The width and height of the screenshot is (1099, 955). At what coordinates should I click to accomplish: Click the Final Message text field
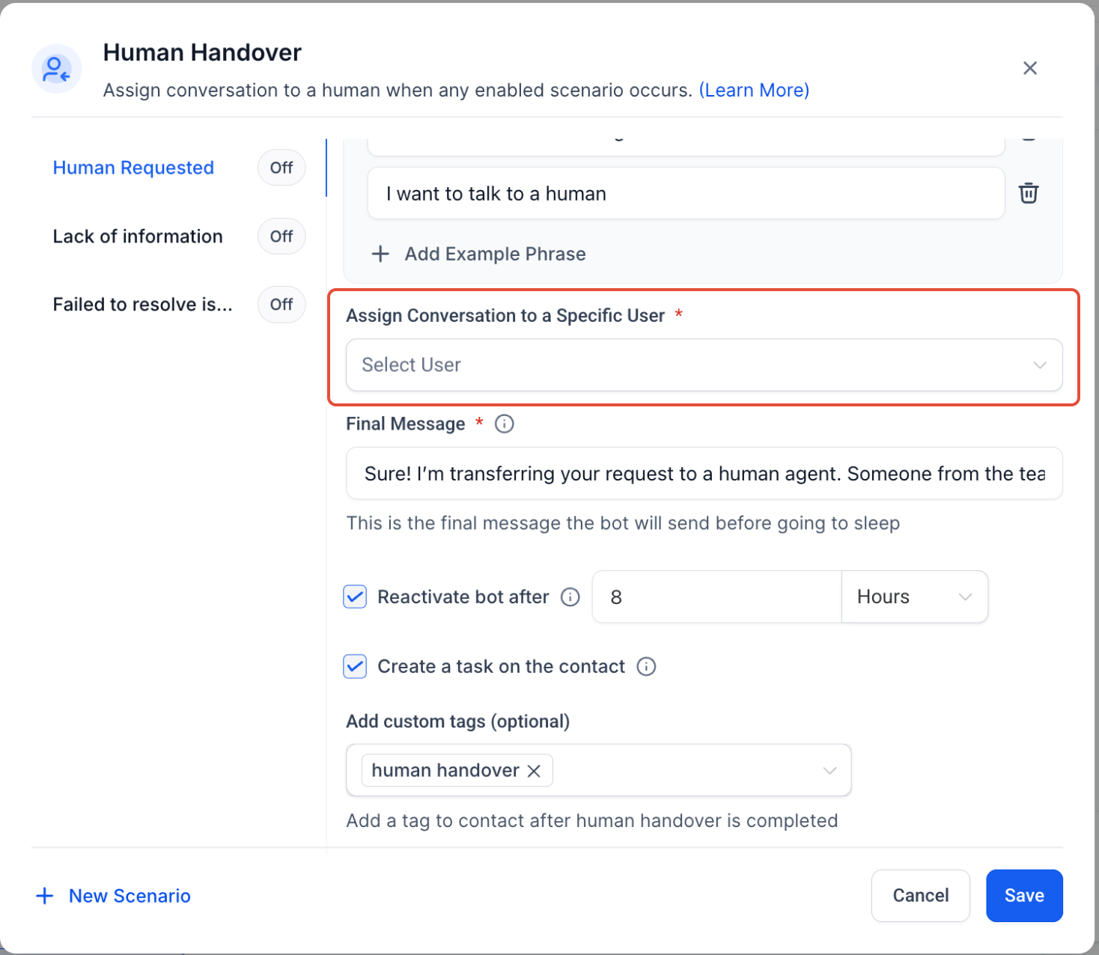(x=704, y=474)
